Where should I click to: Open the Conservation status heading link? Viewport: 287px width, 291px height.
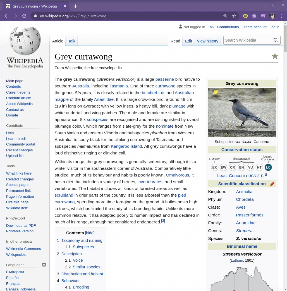(x=242, y=150)
